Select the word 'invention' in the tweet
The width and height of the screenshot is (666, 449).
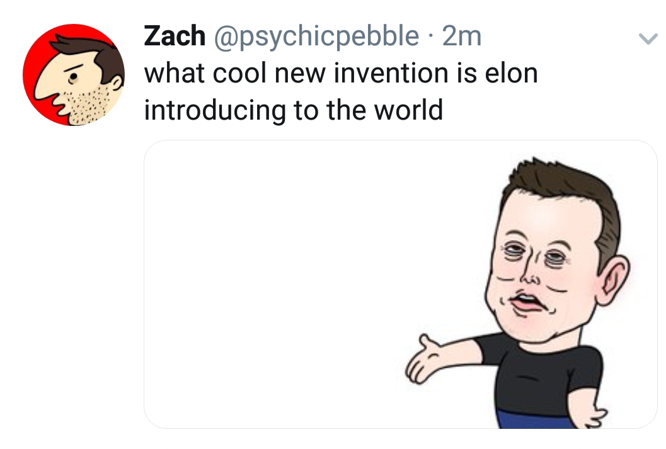point(391,73)
